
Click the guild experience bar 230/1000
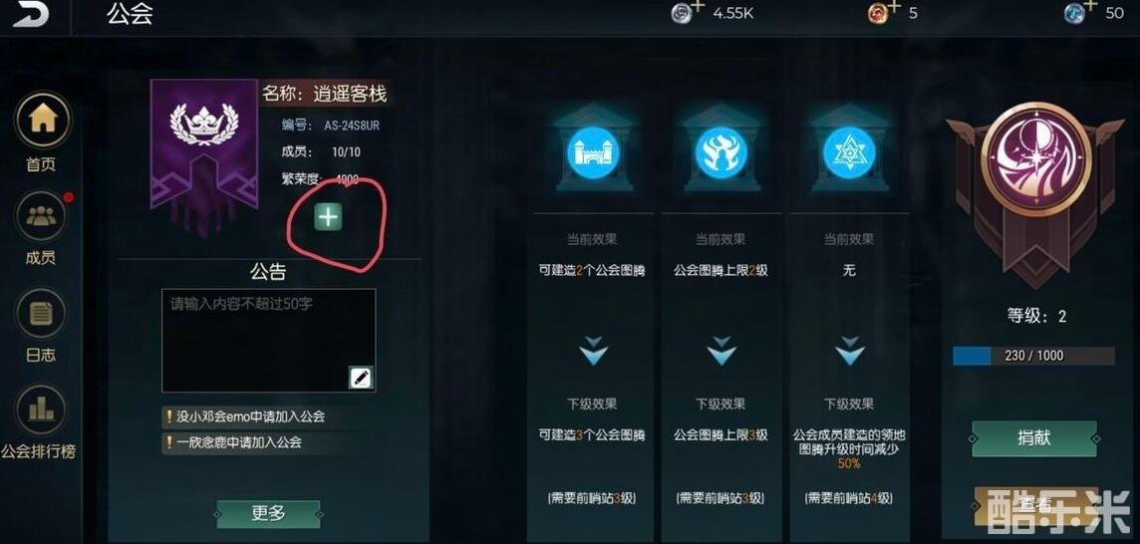(1033, 356)
